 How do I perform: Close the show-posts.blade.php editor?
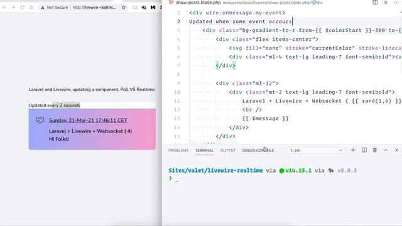pyautogui.click(x=386, y=3)
